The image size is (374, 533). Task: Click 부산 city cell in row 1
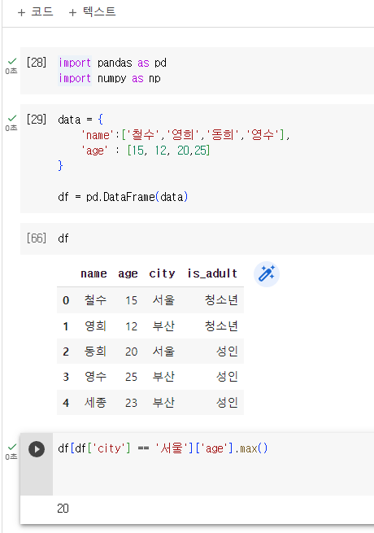163,326
